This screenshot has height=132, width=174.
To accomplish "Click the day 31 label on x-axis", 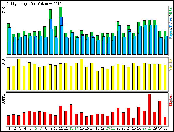I will coord(165,128).
